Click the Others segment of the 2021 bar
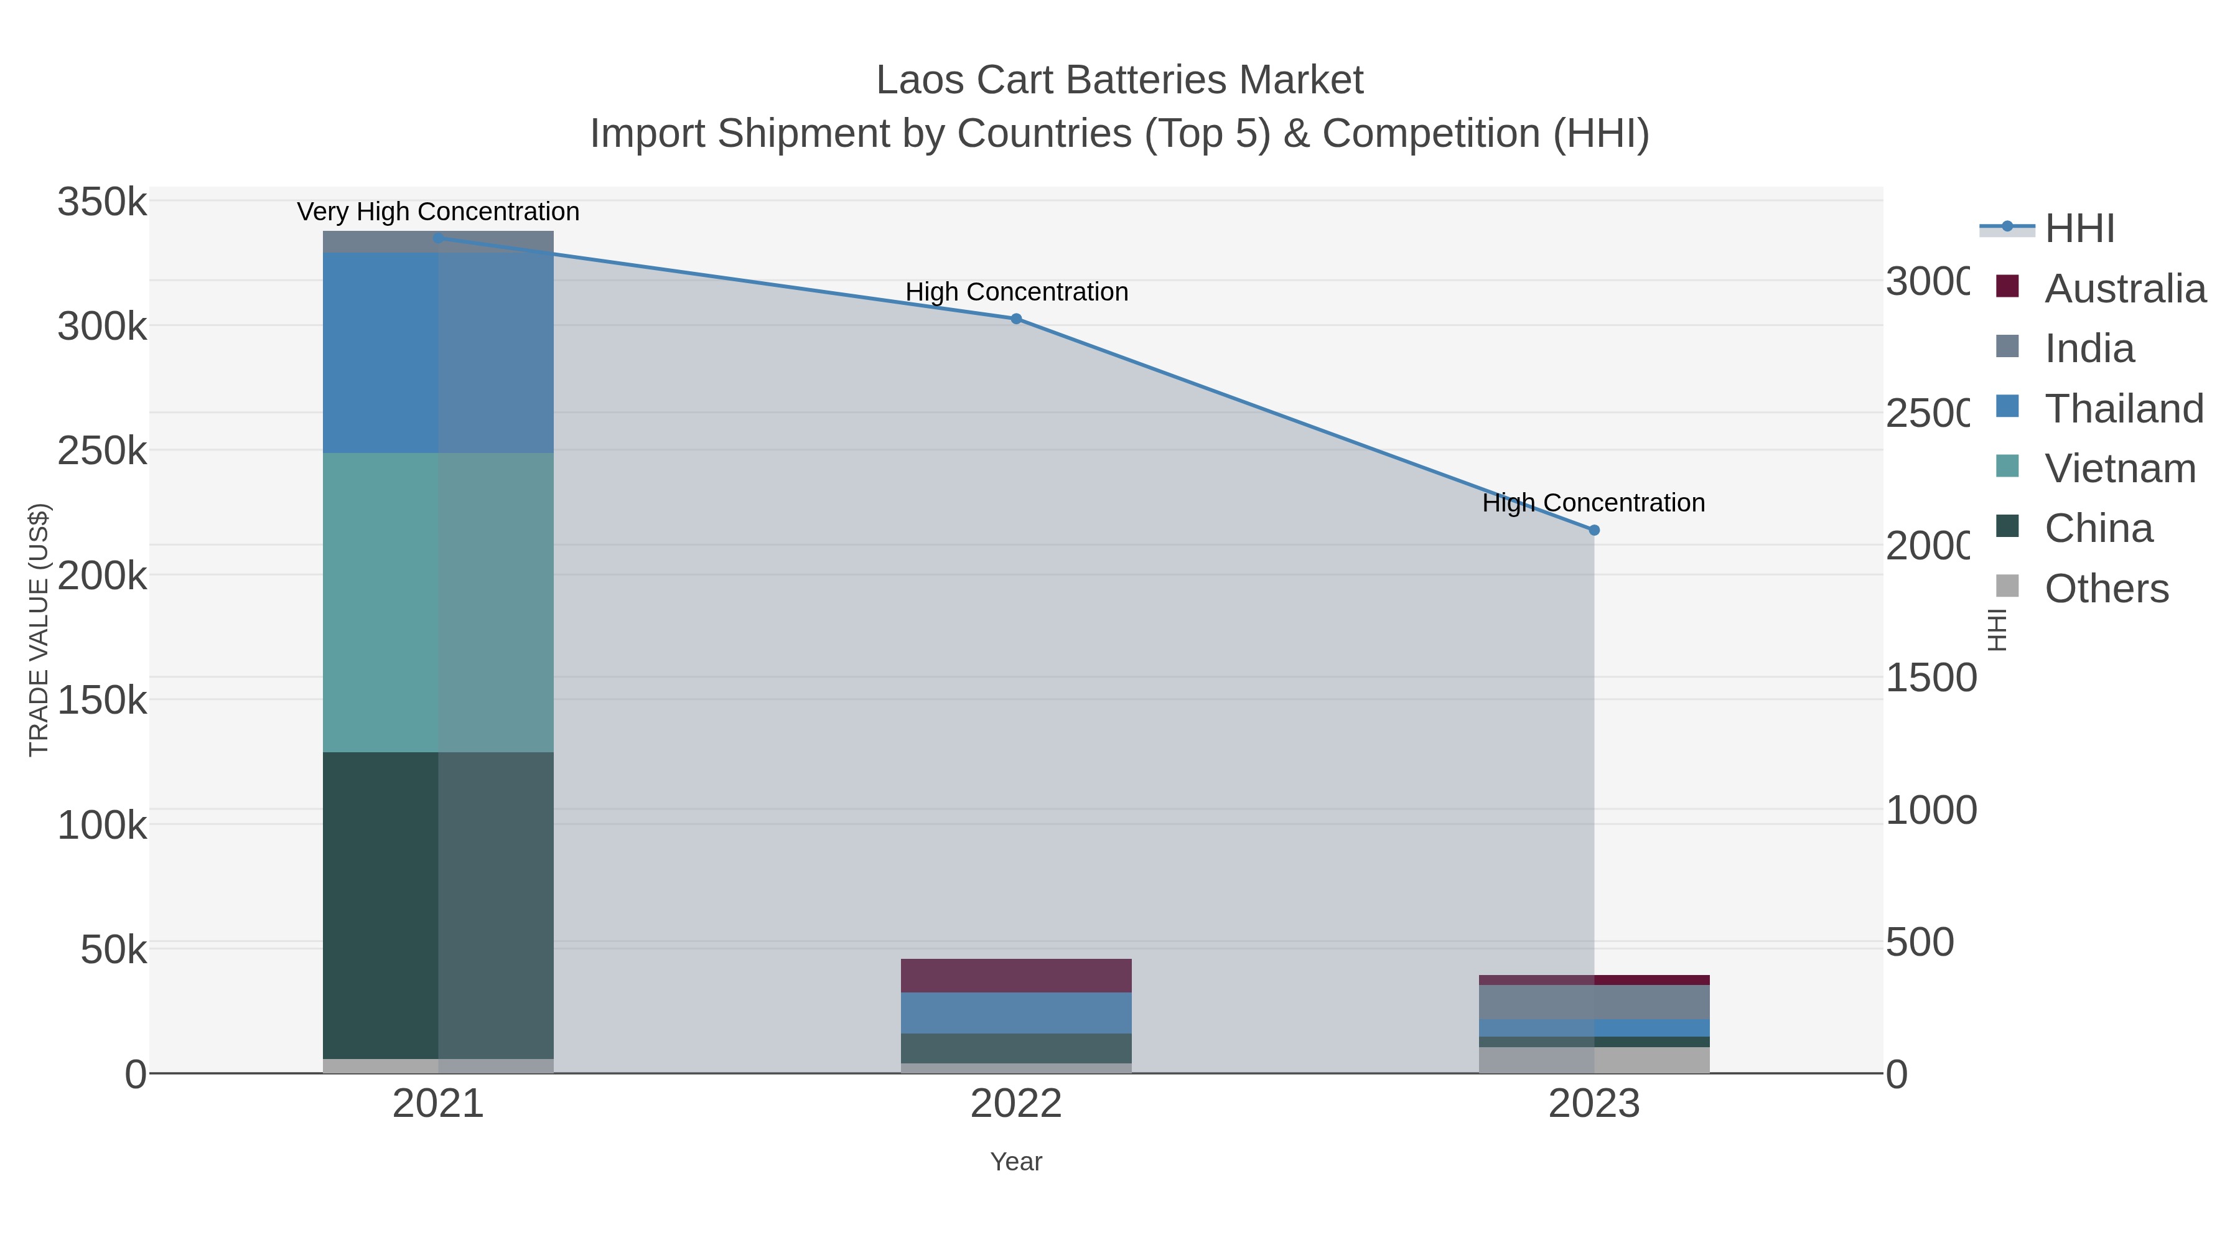Viewport: 2240px width, 1260px height. point(438,1066)
